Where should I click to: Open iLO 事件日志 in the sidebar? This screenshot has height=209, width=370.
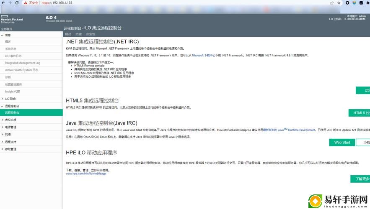click(x=13, y=56)
